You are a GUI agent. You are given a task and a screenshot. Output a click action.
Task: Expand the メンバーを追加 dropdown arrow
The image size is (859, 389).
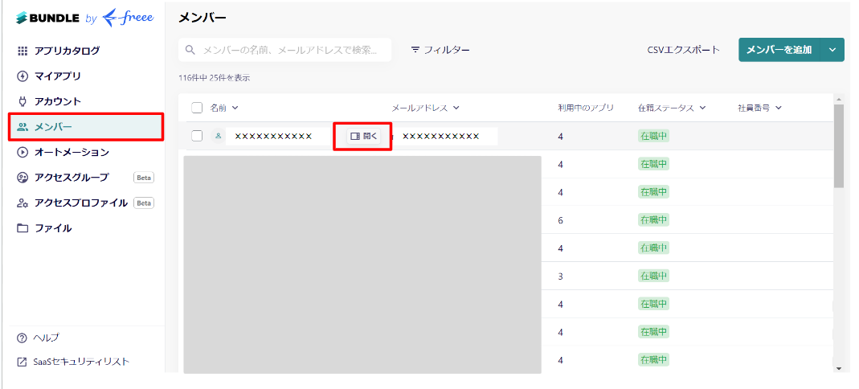832,50
